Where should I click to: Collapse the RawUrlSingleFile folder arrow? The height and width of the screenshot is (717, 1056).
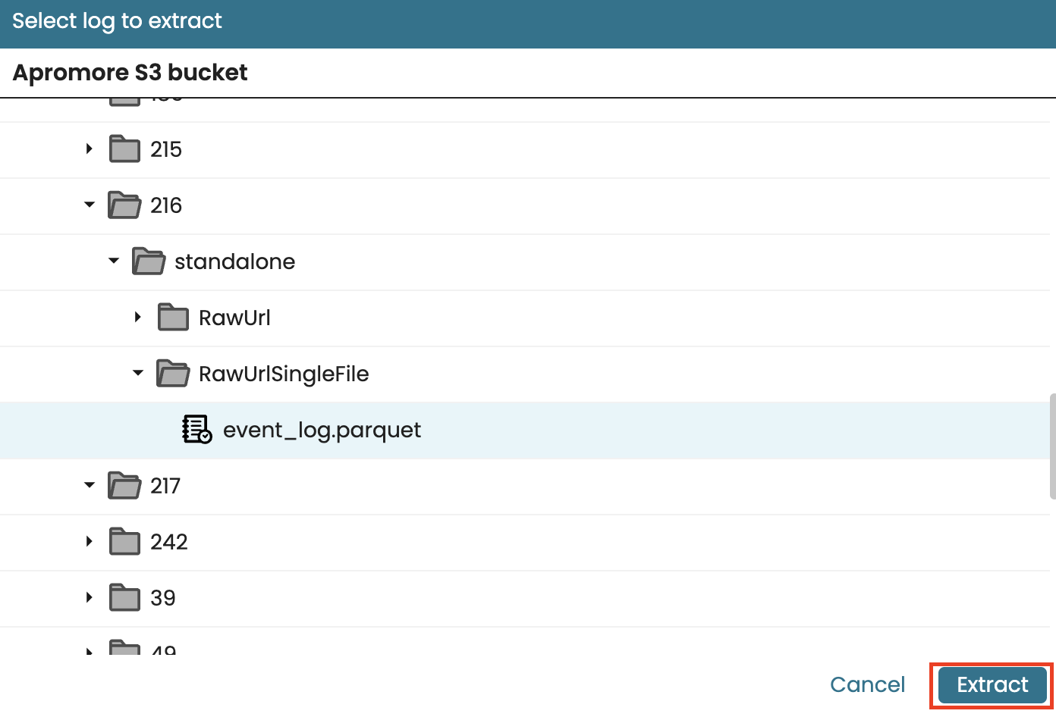click(x=138, y=374)
